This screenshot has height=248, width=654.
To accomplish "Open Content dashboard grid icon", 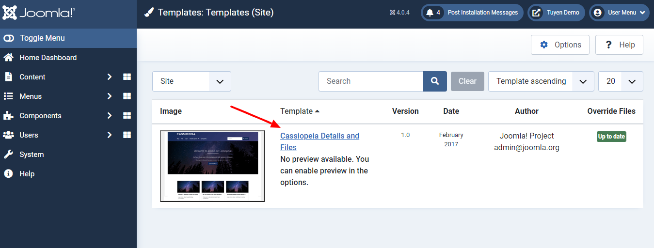I will coord(127,77).
